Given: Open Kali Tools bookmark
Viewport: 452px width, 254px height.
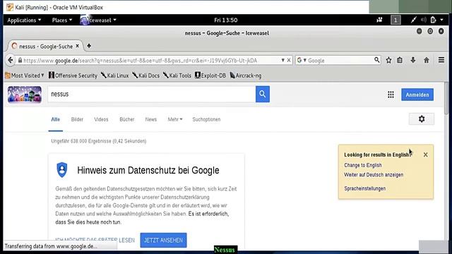Looking at the screenshot, I should tap(177, 75).
